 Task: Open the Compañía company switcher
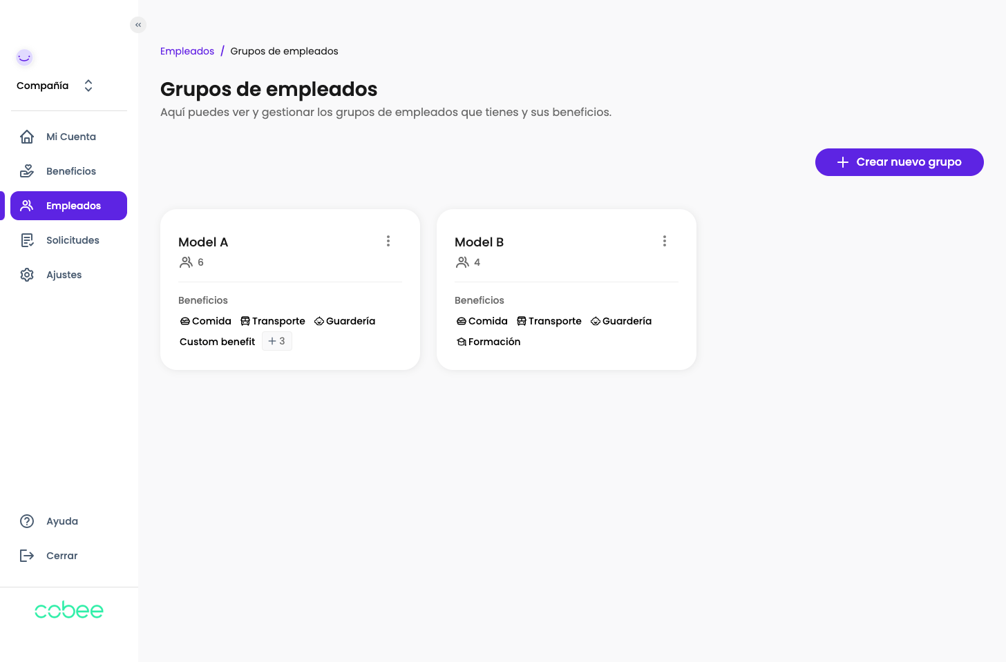[55, 86]
